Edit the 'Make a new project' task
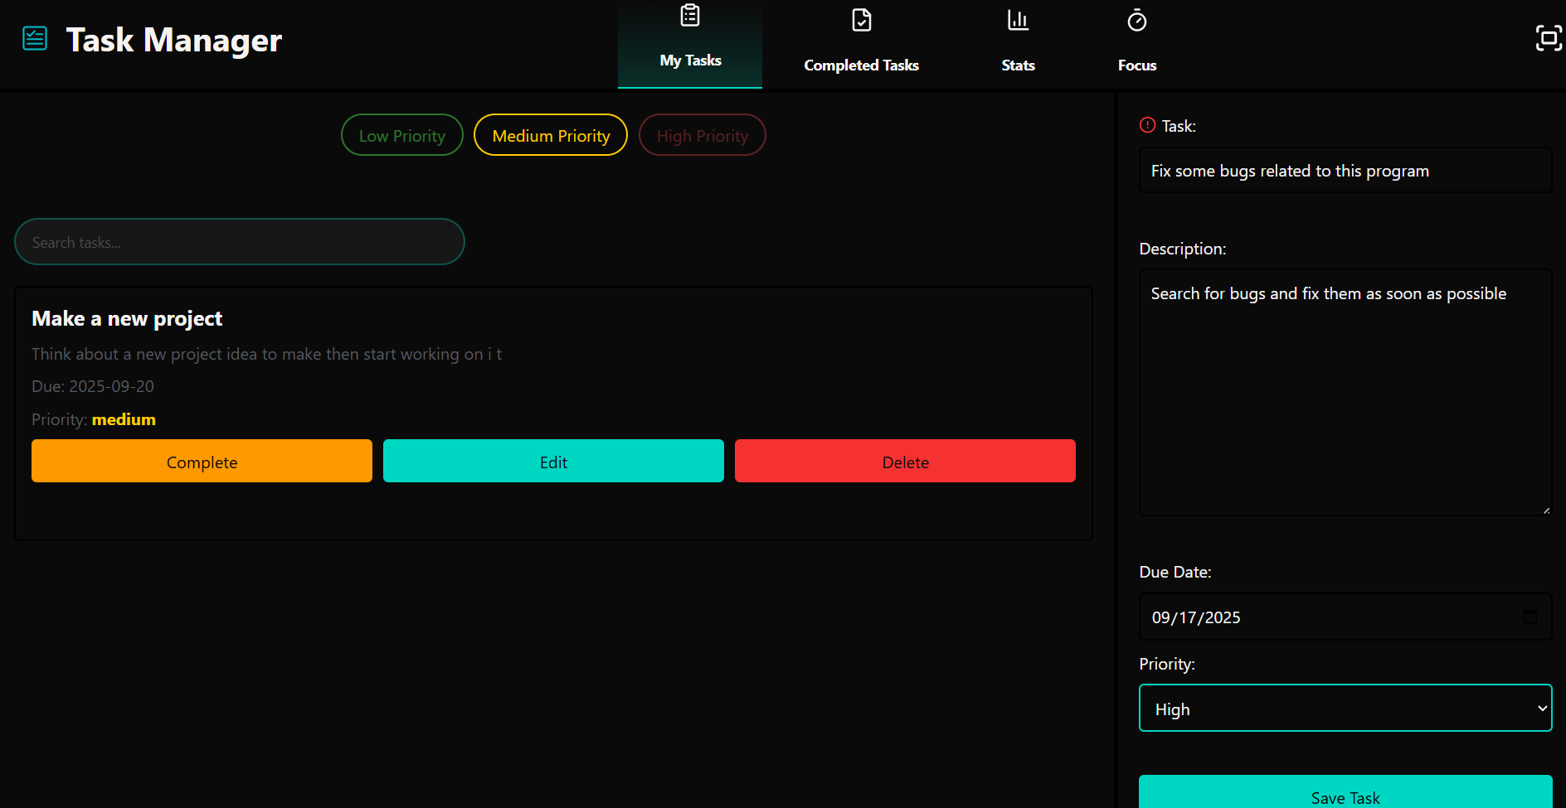Screen dimensions: 1566x808 coord(553,462)
